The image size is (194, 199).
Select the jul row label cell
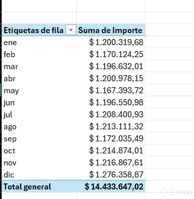click(39, 114)
